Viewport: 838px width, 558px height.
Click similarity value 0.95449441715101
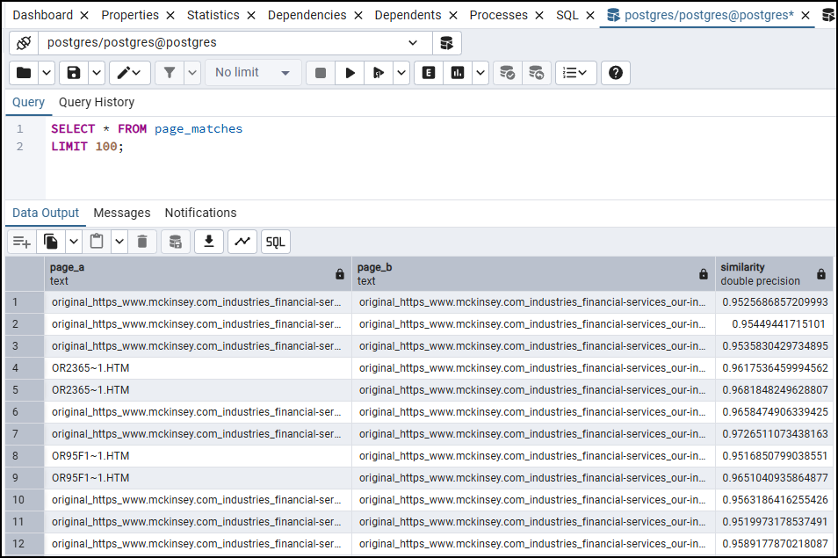pyautogui.click(x=775, y=324)
